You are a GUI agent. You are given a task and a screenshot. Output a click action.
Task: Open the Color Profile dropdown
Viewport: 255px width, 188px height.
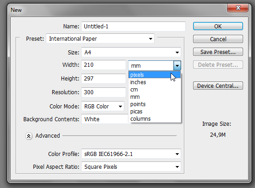pos(131,154)
